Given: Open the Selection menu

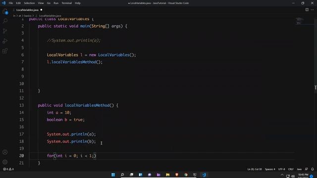Looking at the screenshot, I should pos(29,3).
